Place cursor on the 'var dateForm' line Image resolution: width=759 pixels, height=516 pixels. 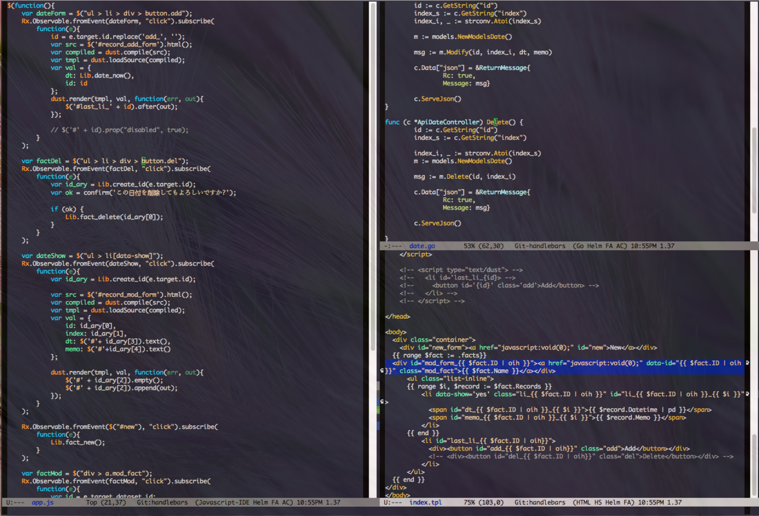tap(107, 13)
